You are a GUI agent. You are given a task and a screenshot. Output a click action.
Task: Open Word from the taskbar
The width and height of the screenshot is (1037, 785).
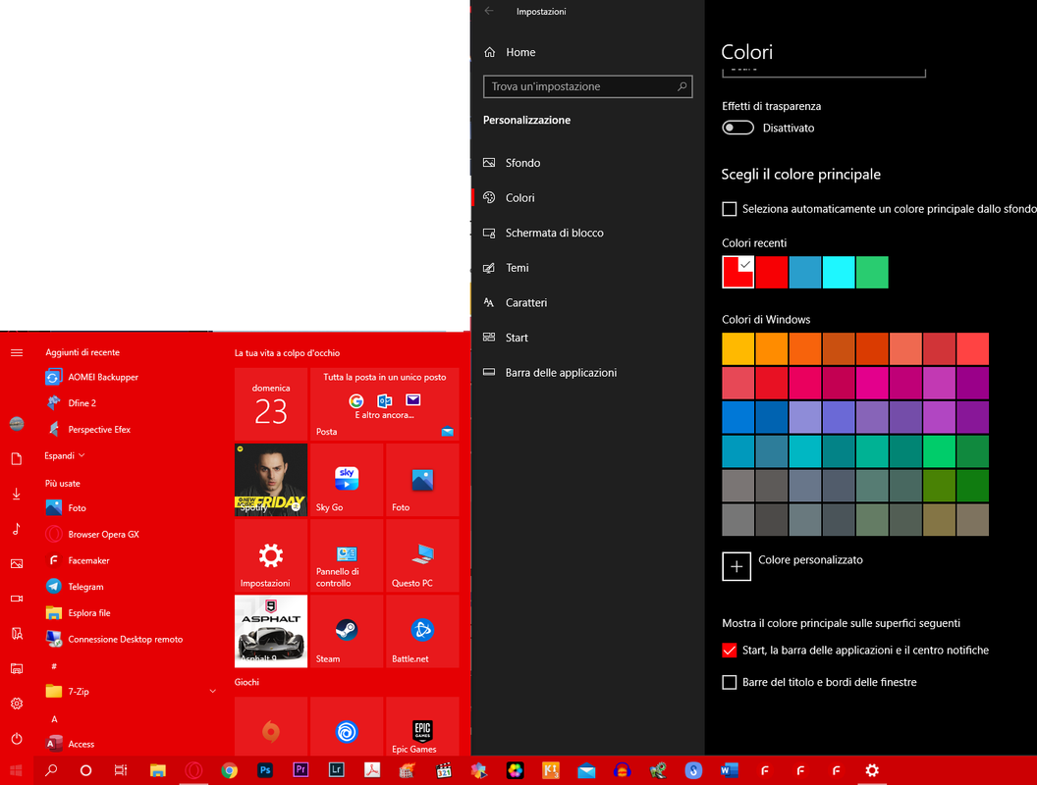coord(729,770)
